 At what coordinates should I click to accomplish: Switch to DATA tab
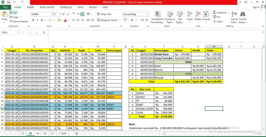80,7
